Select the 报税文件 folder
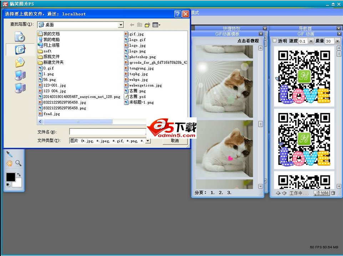The height and width of the screenshot is (256, 343). 49,57
